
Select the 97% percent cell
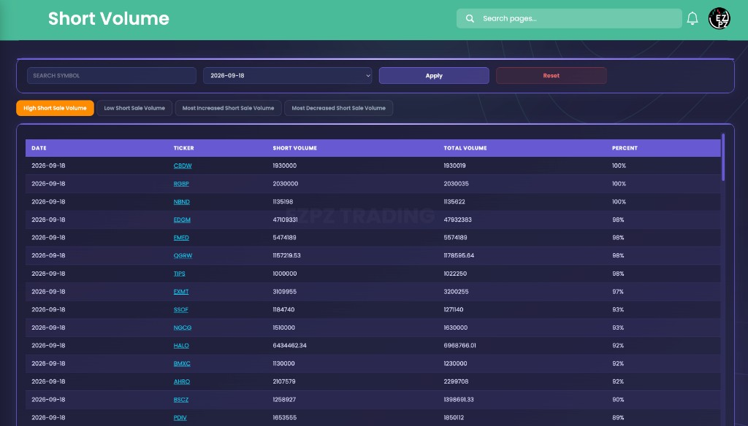[618, 292]
